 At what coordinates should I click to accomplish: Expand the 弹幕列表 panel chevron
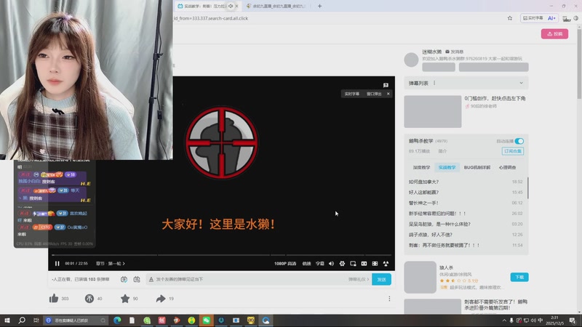[521, 83]
